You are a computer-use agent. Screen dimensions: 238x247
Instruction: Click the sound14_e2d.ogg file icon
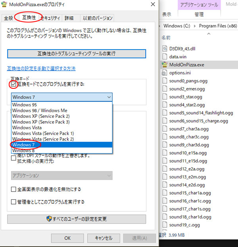coord(165,185)
